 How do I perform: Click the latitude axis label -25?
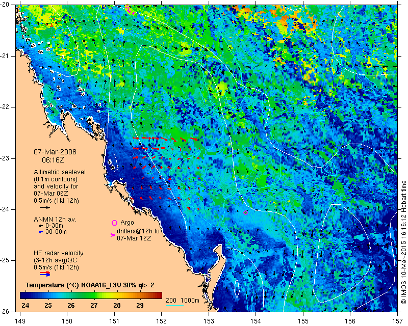(x=6, y=260)
